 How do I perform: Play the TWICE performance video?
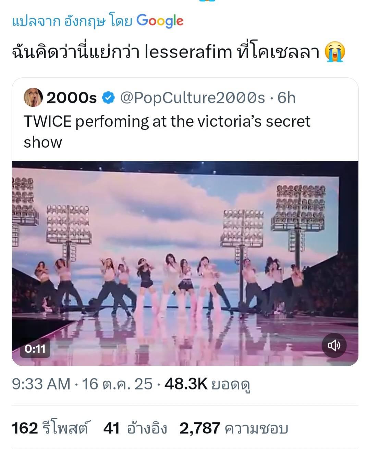point(185,263)
